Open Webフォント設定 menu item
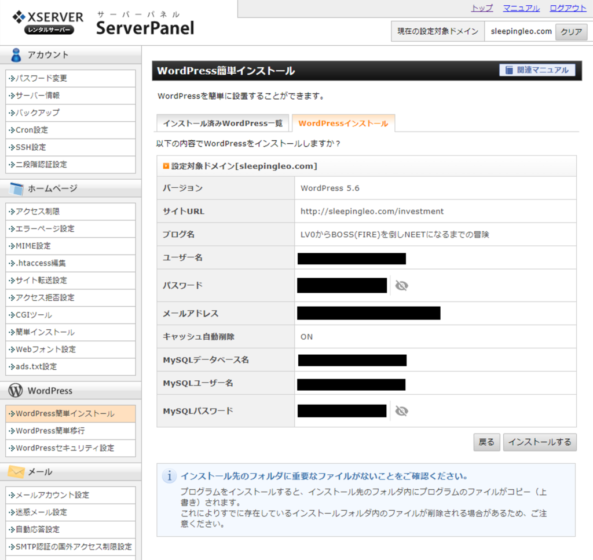 pos(71,350)
